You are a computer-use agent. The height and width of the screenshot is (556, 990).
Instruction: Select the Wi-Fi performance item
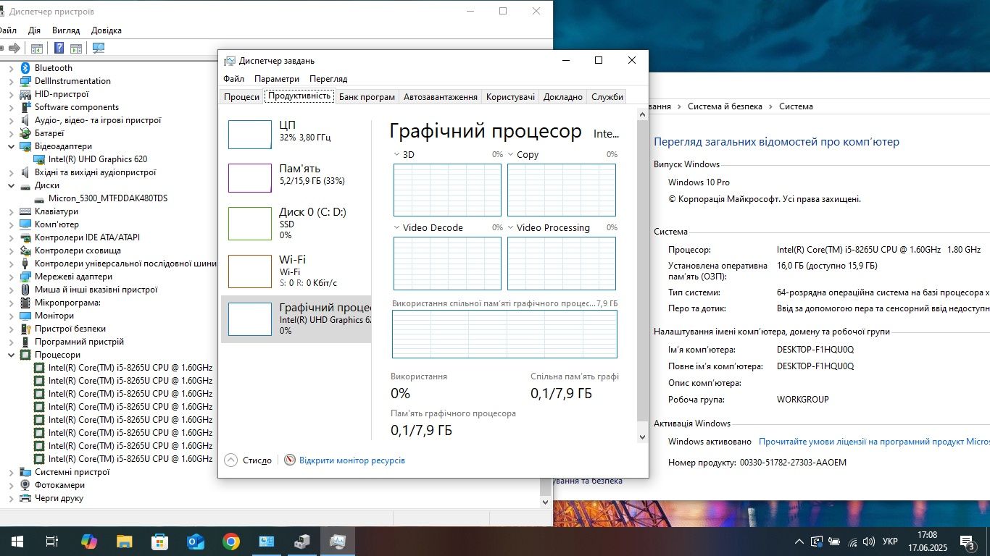click(x=296, y=270)
